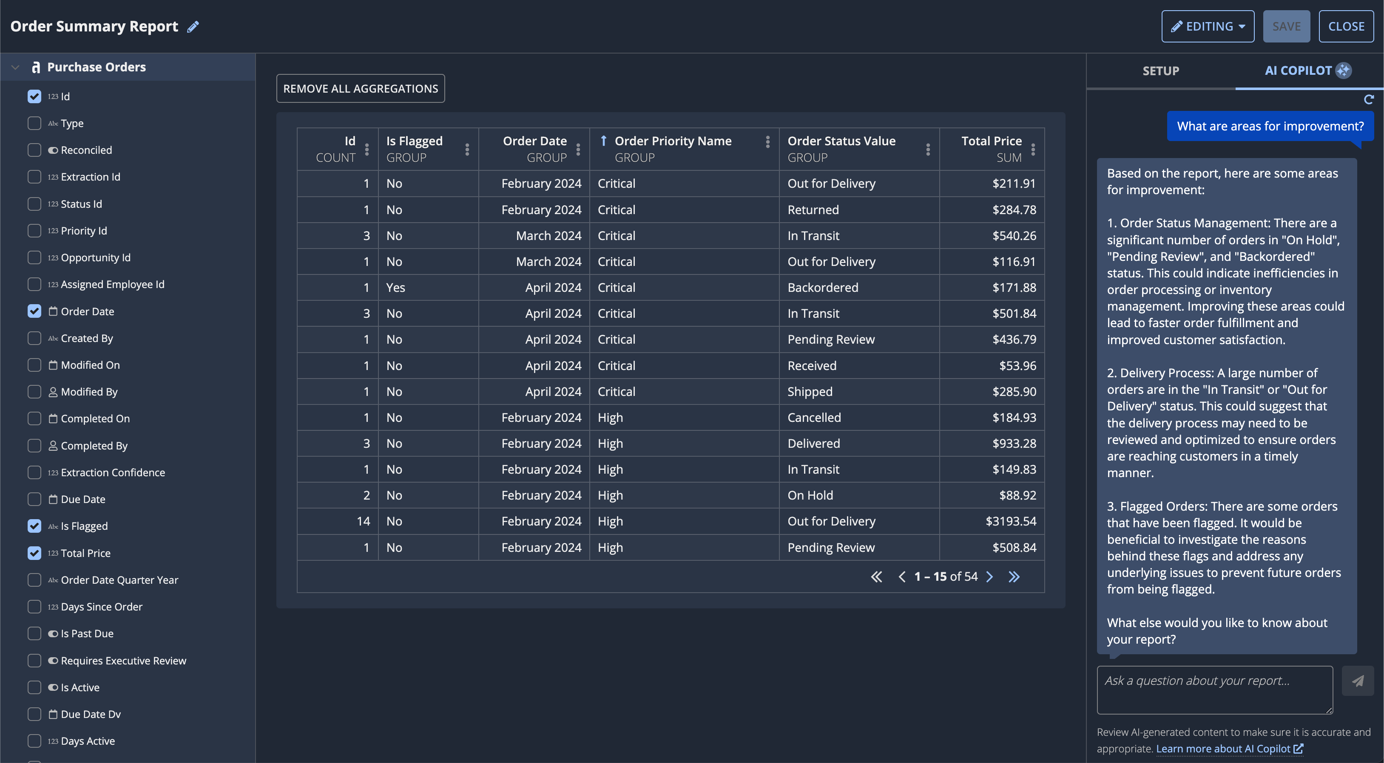Image resolution: width=1384 pixels, height=763 pixels.
Task: Click the CLOSE button
Action: click(x=1346, y=26)
